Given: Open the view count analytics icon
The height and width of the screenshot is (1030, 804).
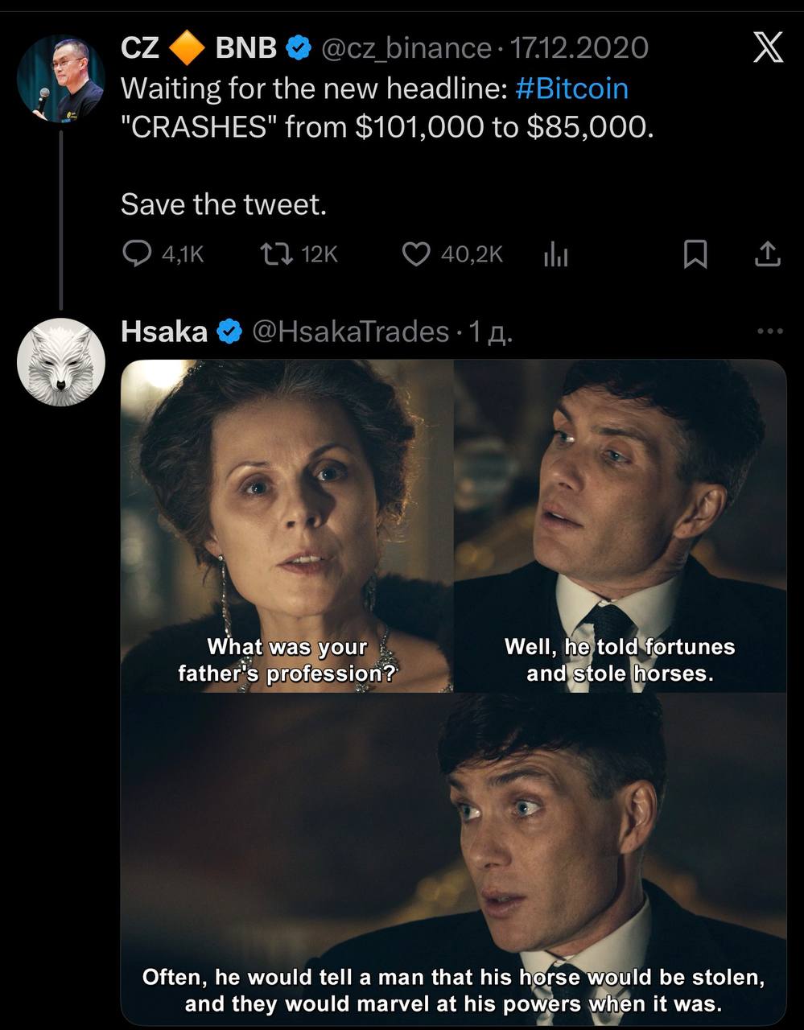Looking at the screenshot, I should point(555,254).
